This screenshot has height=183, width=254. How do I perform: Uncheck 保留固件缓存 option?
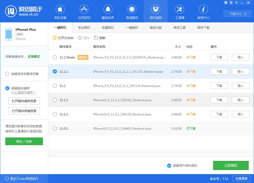[x=7, y=88]
